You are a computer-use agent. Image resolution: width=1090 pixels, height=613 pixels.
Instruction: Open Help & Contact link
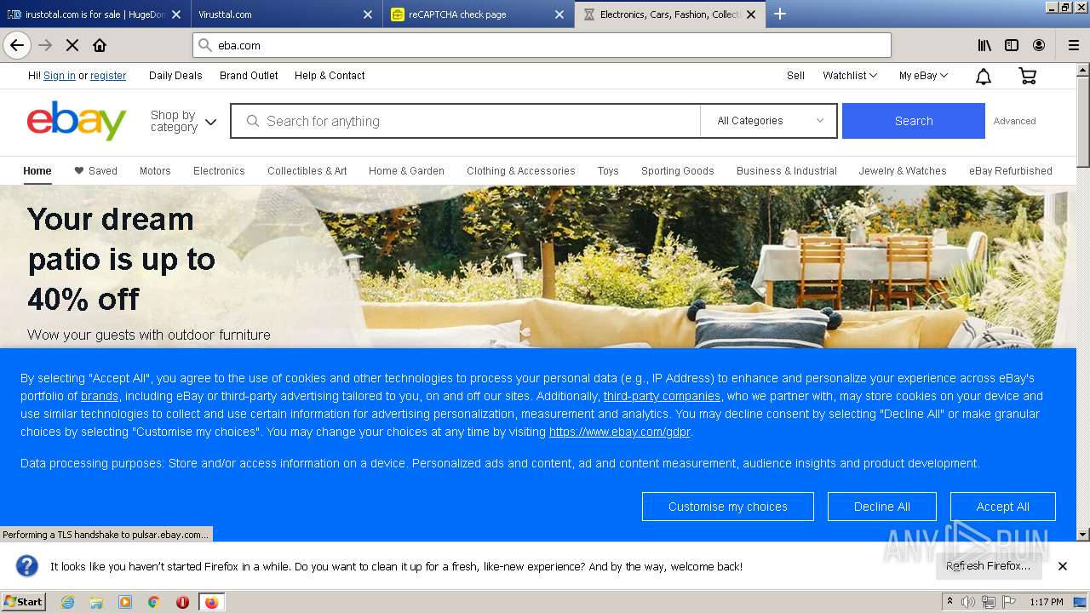point(330,76)
